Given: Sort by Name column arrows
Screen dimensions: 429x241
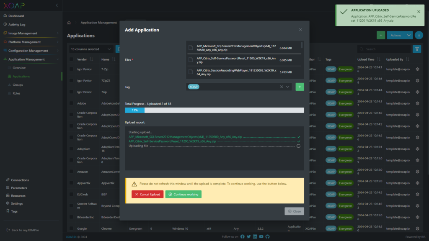Looking at the screenshot, I should click(x=114, y=59).
